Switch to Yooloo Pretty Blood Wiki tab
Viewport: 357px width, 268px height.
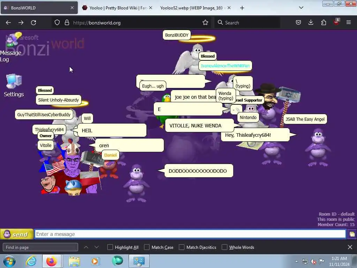click(x=118, y=8)
